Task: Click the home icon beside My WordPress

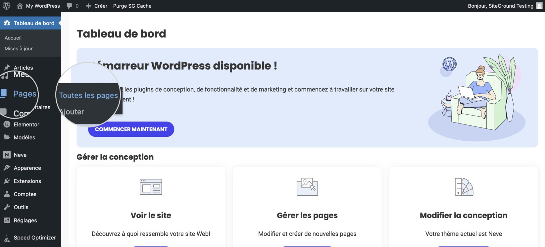Action: point(20,6)
